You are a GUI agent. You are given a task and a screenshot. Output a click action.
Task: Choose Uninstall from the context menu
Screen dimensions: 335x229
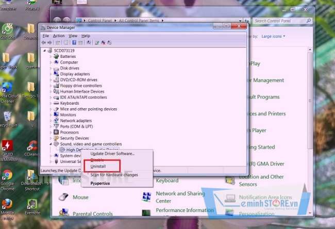(98, 167)
